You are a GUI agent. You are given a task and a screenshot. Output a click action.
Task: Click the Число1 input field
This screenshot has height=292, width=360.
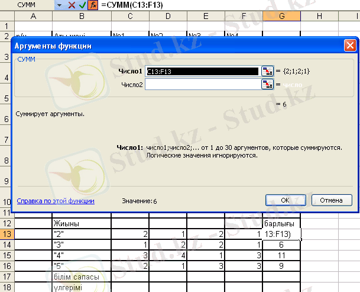click(x=202, y=71)
